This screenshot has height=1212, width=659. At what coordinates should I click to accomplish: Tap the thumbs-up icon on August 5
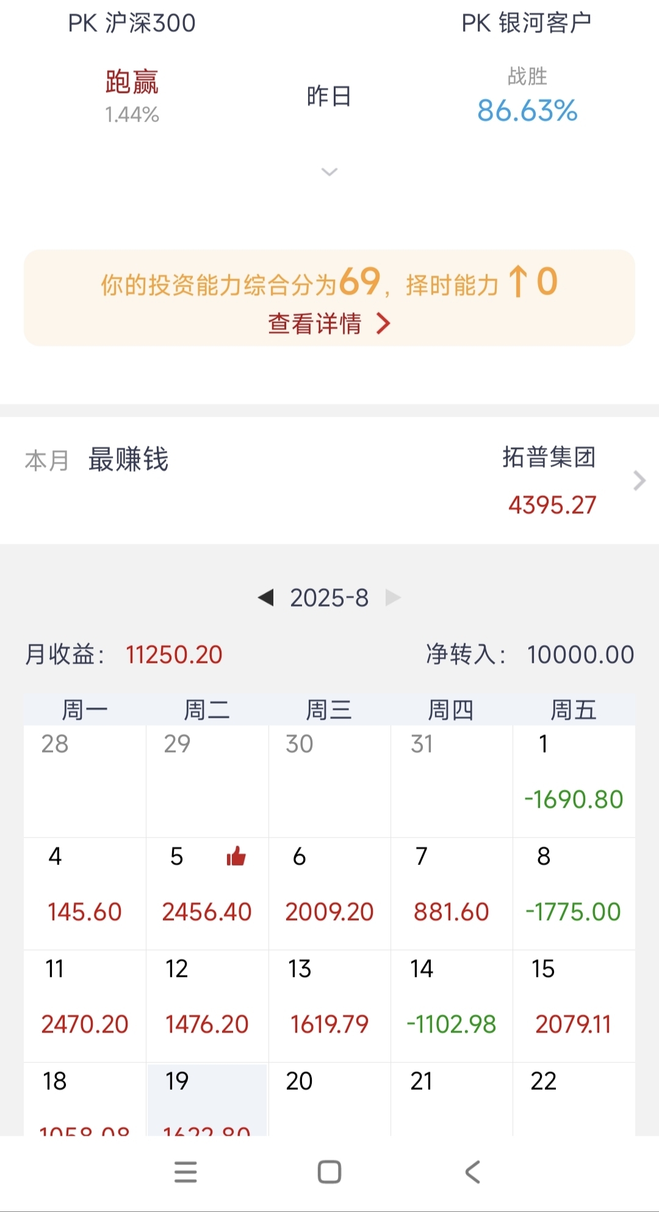[236, 856]
